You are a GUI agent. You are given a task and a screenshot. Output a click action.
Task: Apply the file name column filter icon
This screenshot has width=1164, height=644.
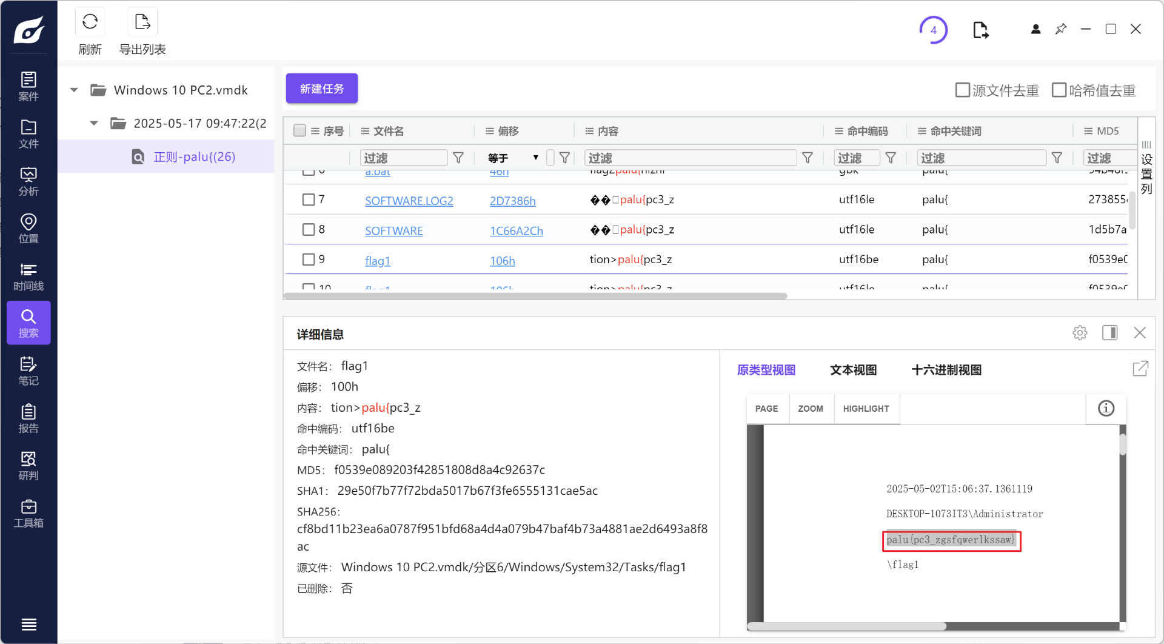[x=458, y=158]
